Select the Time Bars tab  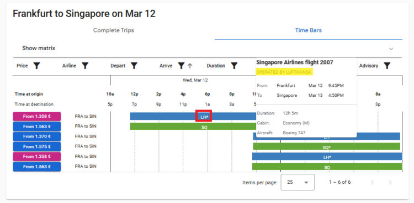(x=309, y=30)
